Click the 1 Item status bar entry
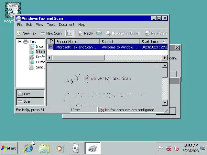 (83, 110)
